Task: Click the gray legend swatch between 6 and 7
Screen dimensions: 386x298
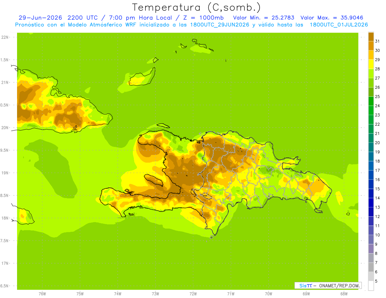Action: click(x=371, y=267)
